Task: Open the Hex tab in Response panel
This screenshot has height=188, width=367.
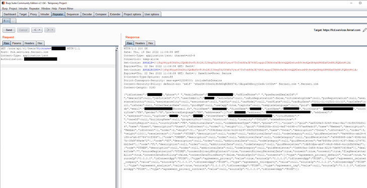Action: click(x=151, y=43)
